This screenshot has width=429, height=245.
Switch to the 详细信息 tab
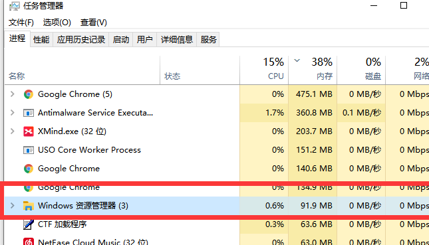pos(177,40)
